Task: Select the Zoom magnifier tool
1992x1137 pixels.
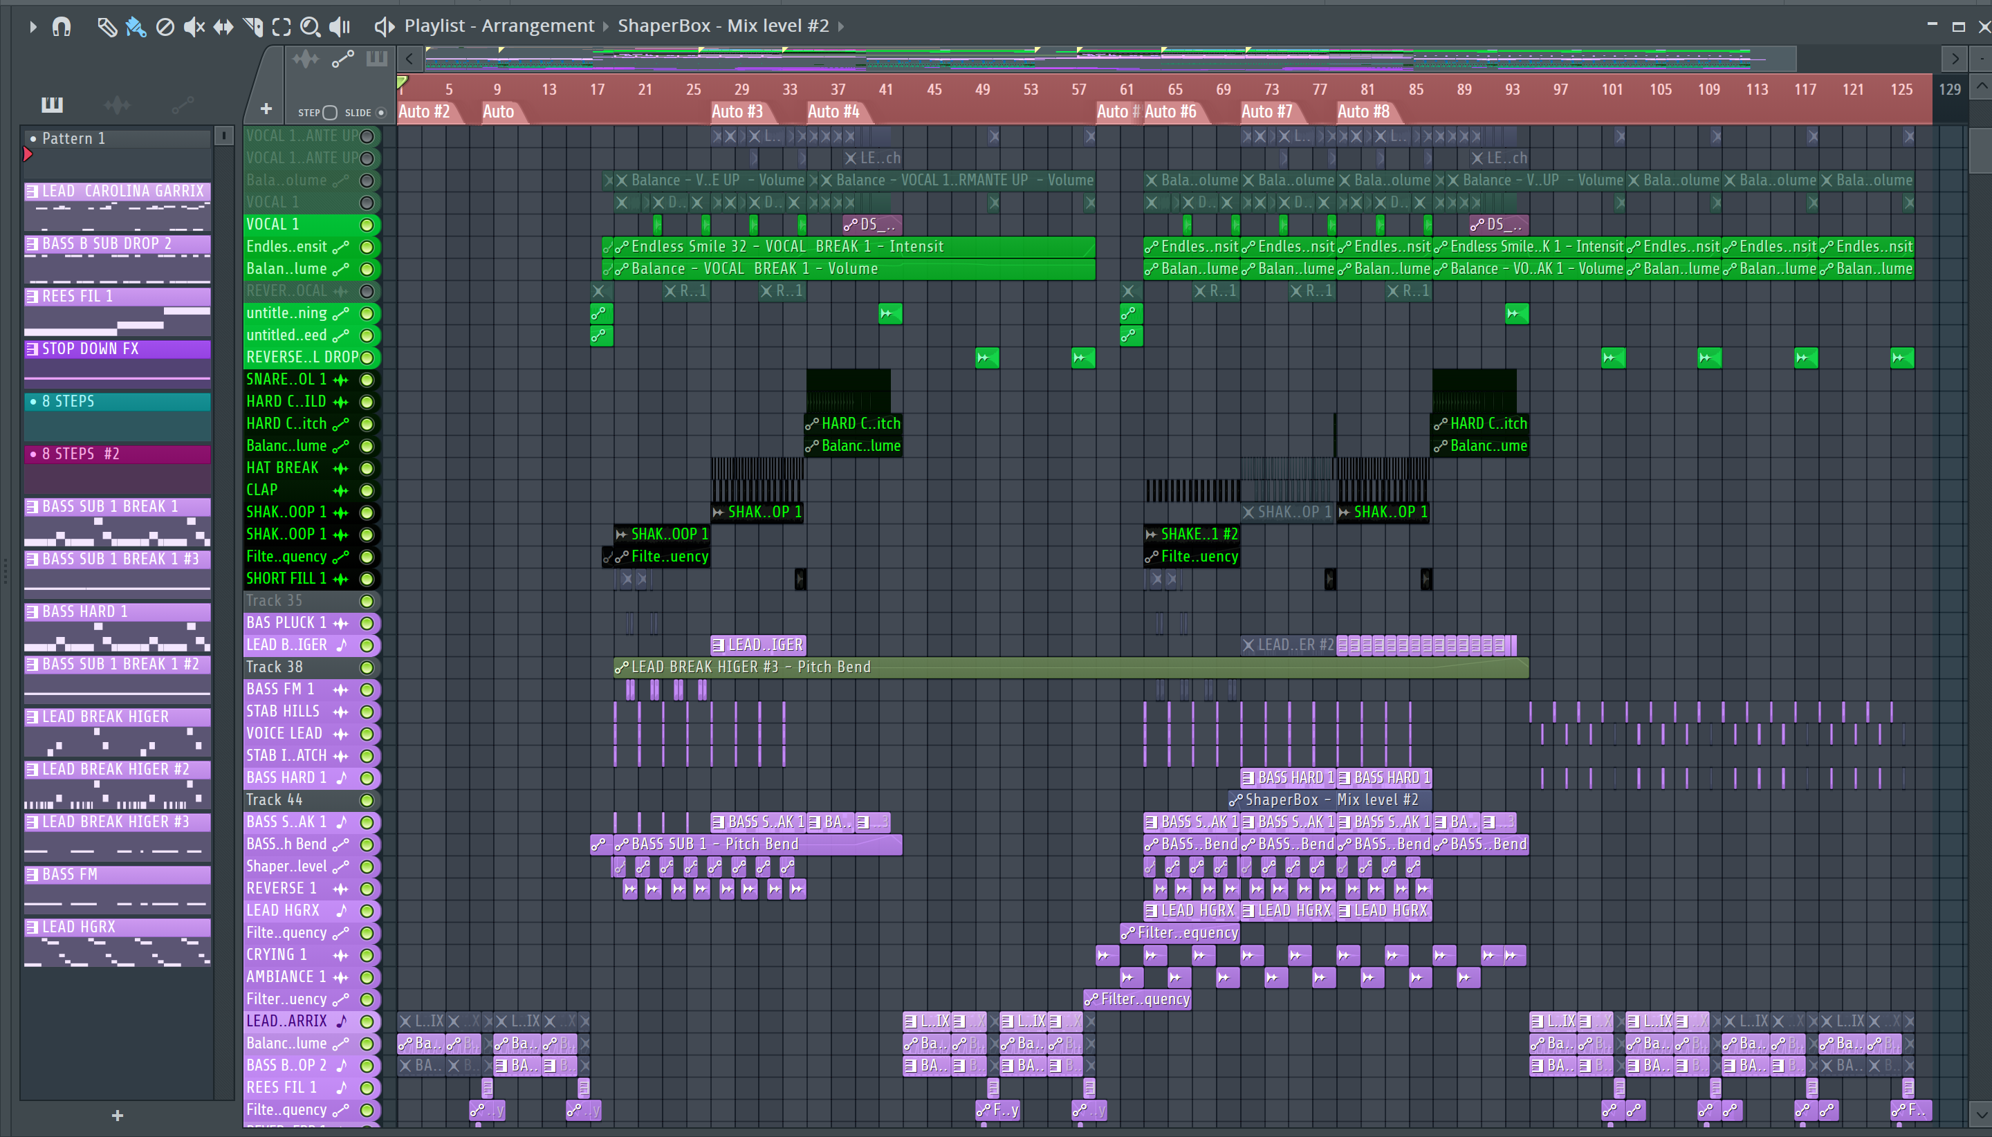Action: [310, 26]
